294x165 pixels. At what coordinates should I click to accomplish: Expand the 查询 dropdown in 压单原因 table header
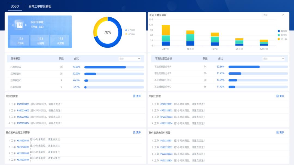[x=130, y=59]
